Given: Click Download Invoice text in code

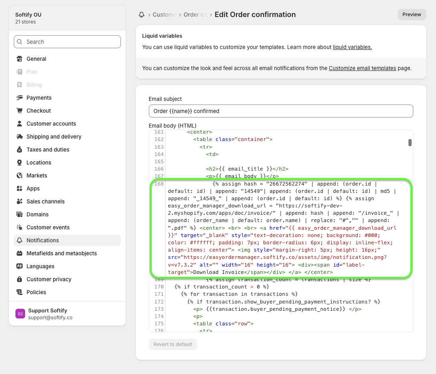Looking at the screenshot, I should [x=219, y=272].
